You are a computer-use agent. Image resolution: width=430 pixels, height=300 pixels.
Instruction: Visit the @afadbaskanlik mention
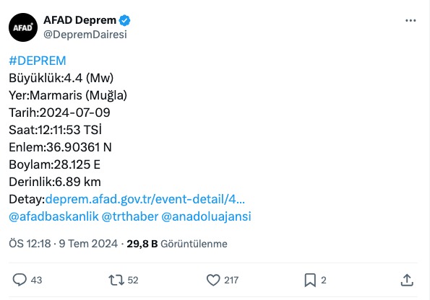click(53, 216)
